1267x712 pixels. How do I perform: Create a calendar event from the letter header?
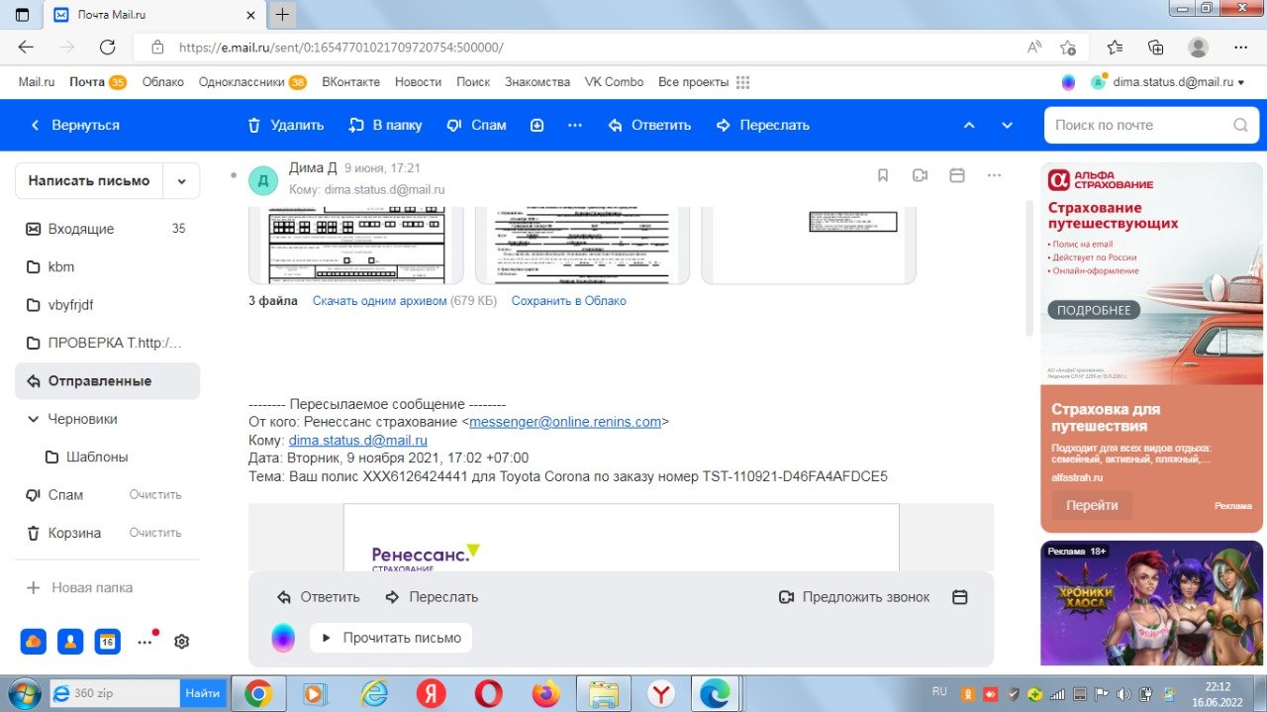click(957, 175)
